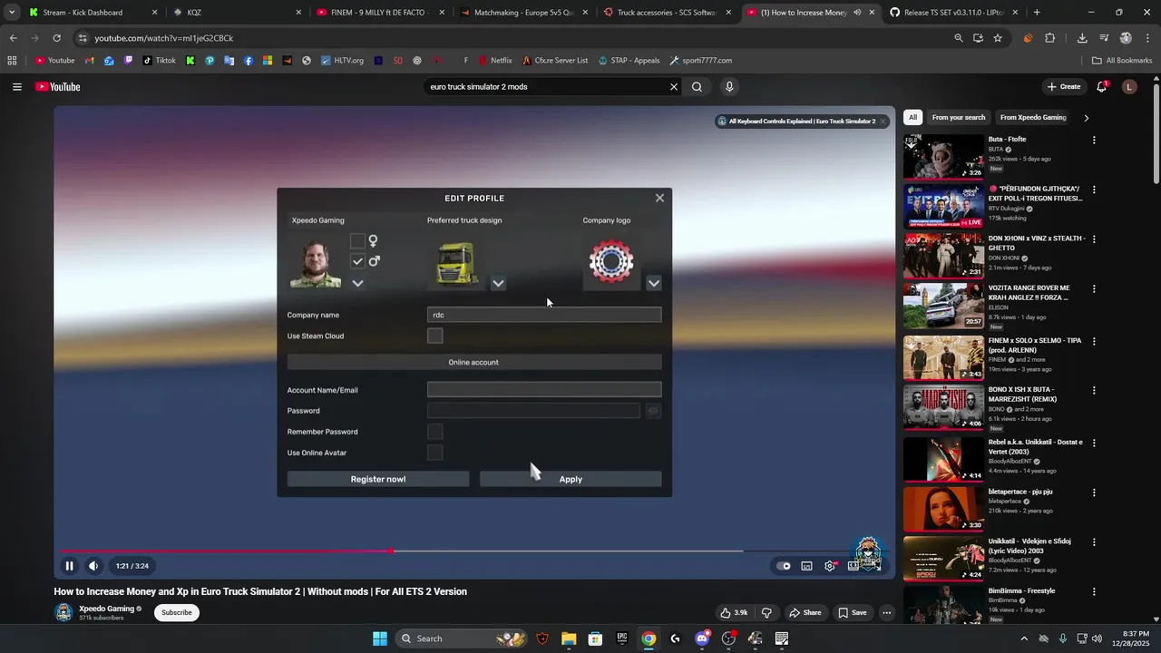Image resolution: width=1161 pixels, height=653 pixels.
Task: Open more actions for the video
Action: pyautogui.click(x=886, y=612)
